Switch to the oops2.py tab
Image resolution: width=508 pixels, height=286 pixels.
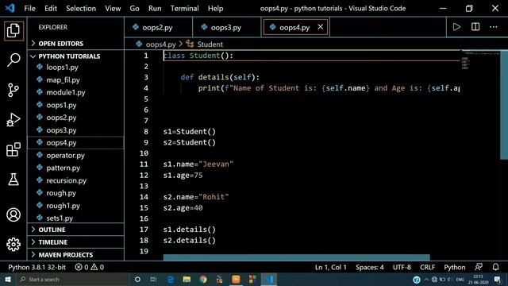click(x=159, y=27)
